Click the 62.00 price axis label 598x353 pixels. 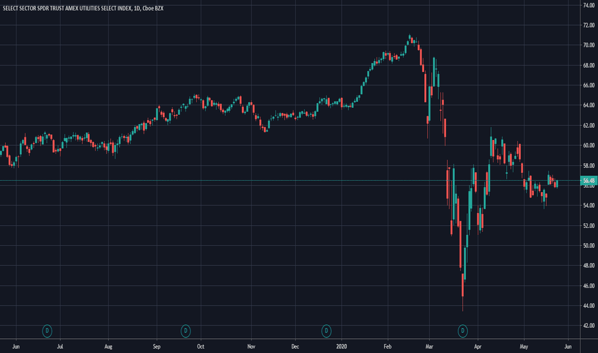coord(588,125)
